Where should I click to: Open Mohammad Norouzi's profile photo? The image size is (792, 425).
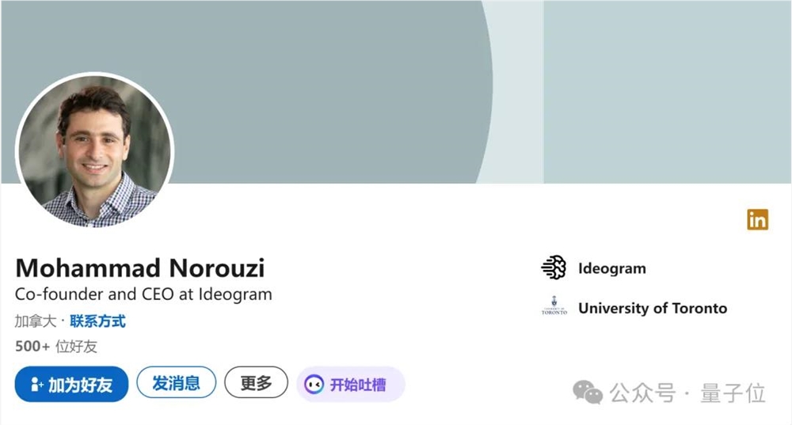(94, 151)
